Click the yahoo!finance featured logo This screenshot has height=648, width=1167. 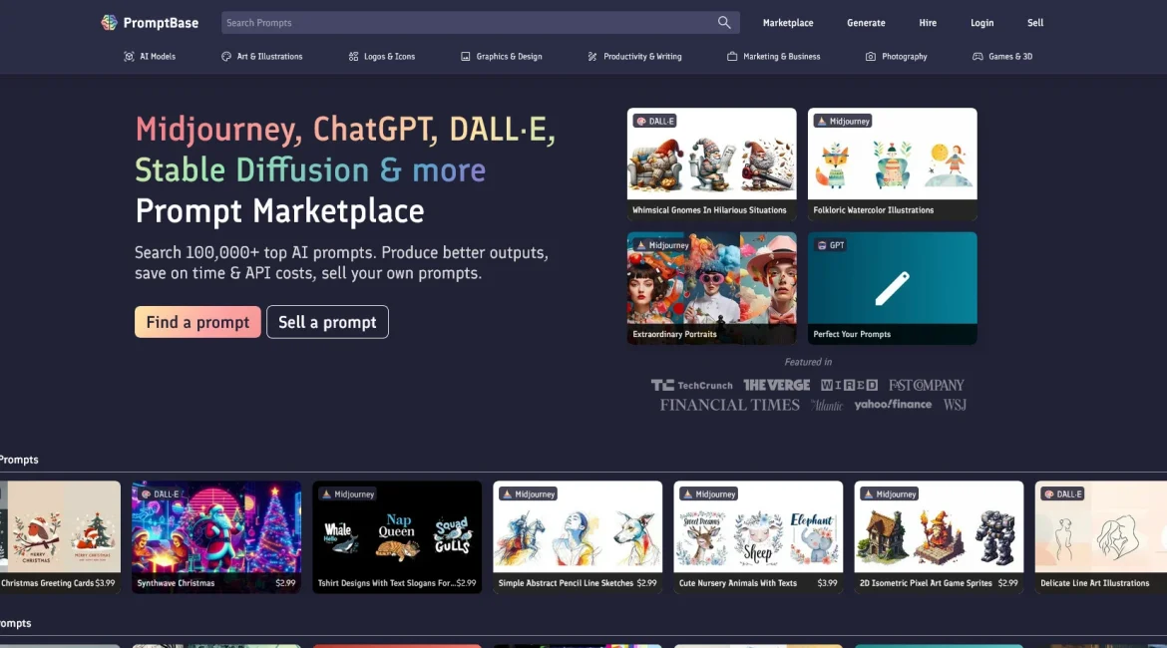(893, 405)
